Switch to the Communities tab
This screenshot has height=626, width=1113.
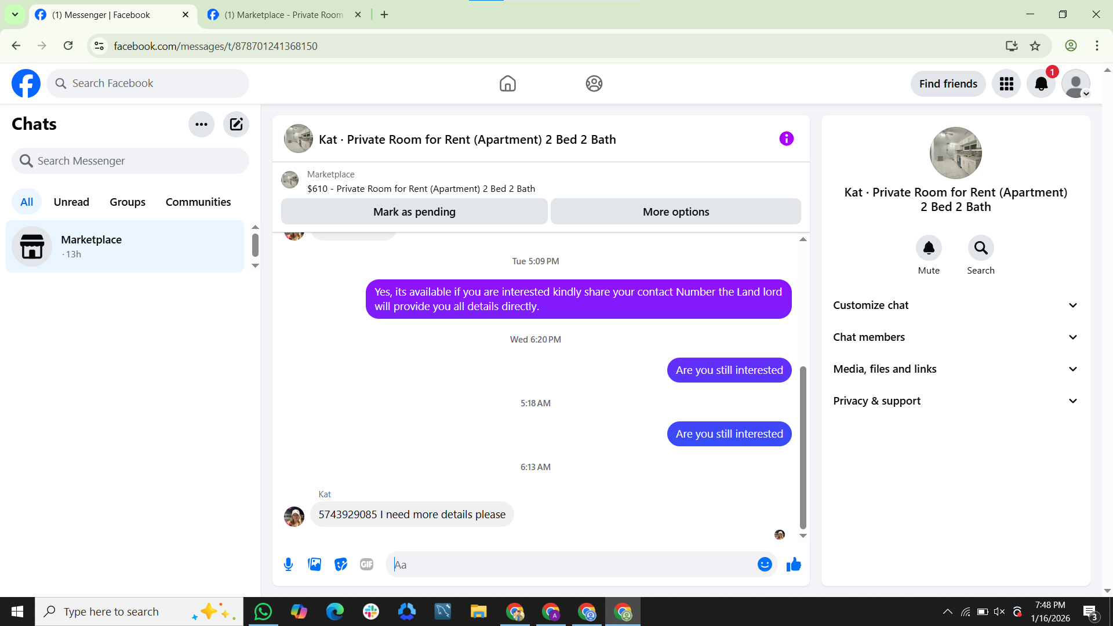point(198,202)
